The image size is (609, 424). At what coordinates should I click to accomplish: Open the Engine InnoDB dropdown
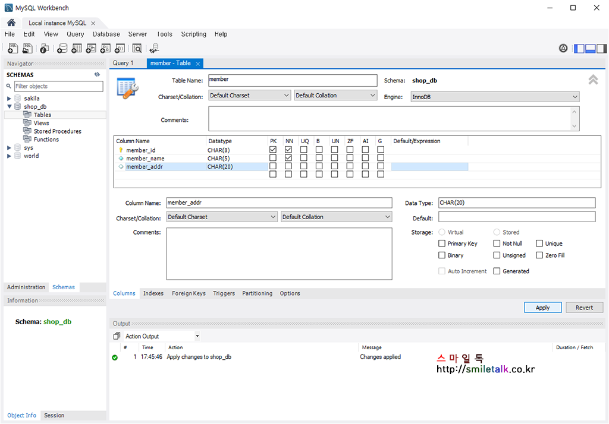coord(495,97)
